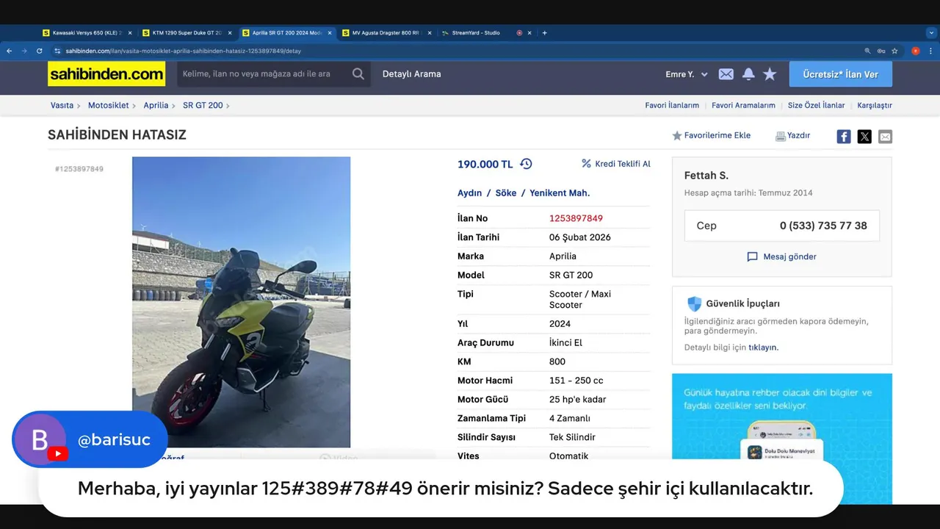Switch to StreamYard - Studio tab

click(x=476, y=32)
